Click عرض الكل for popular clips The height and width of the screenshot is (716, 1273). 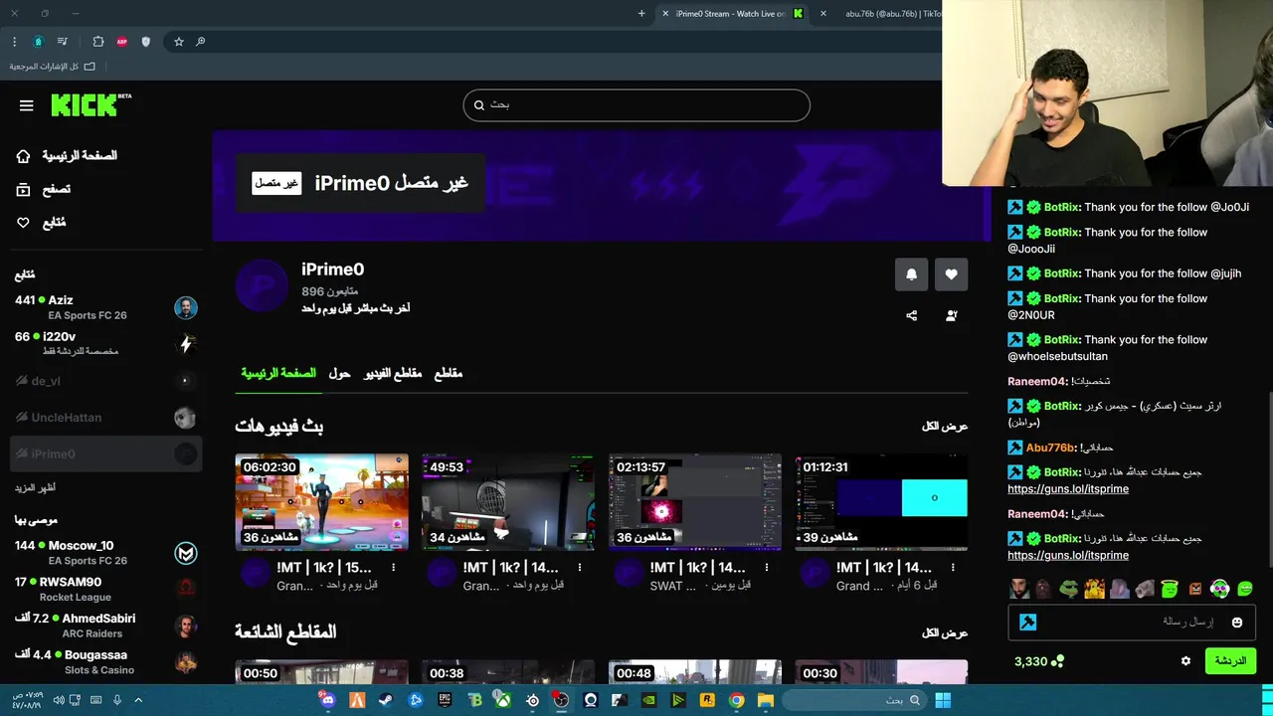coord(945,633)
